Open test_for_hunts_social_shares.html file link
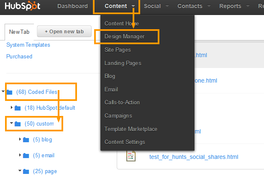 194,157
